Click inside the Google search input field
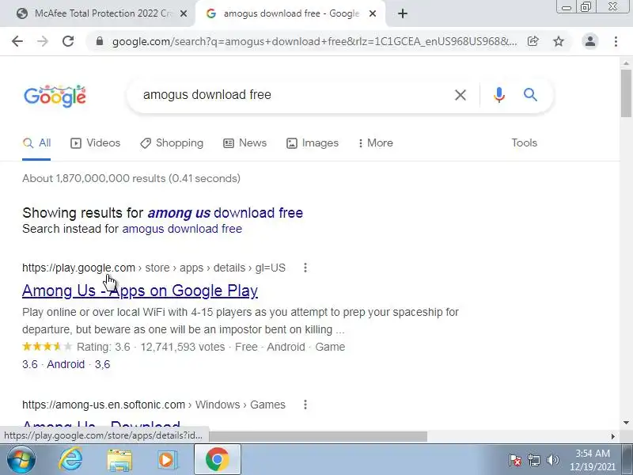This screenshot has height=475, width=633. pyautogui.click(x=294, y=95)
